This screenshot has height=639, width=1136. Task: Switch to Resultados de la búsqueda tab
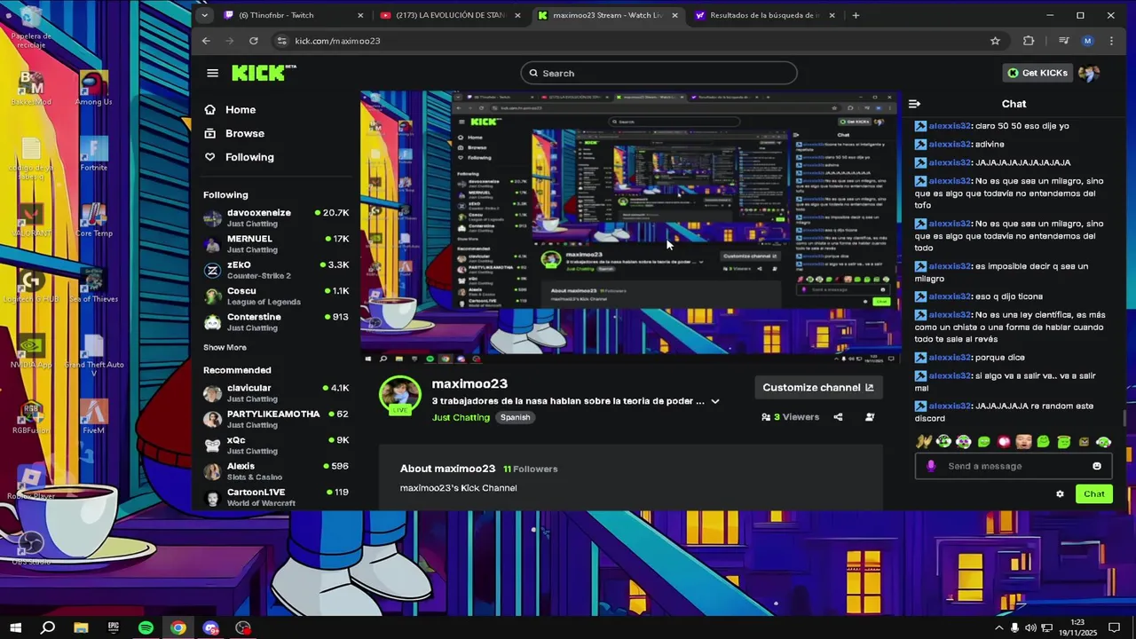(765, 15)
